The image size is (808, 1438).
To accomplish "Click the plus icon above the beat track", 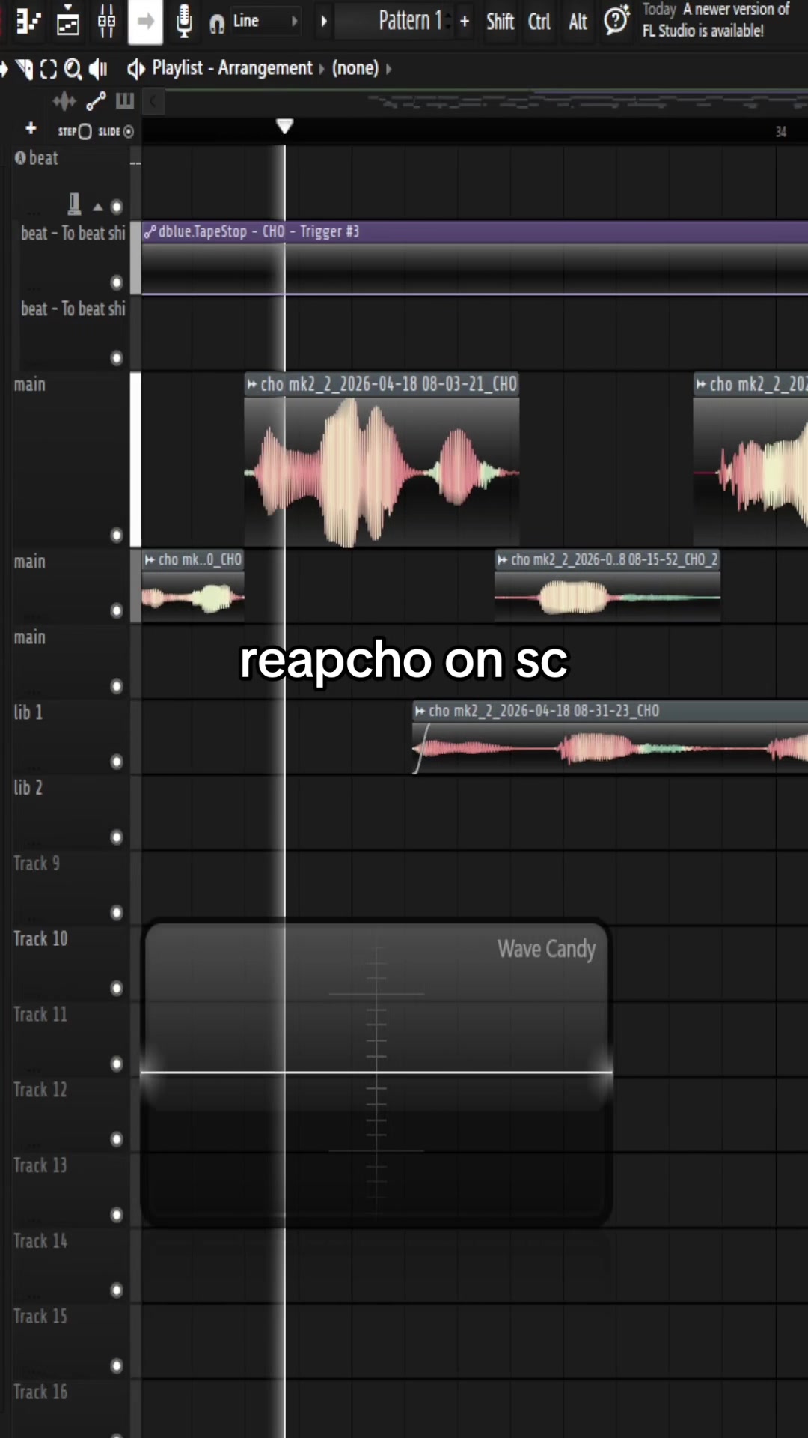I will (x=31, y=129).
